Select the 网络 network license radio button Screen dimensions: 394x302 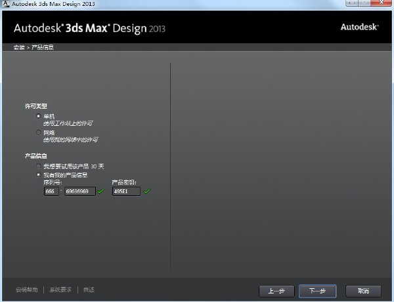click(x=39, y=132)
